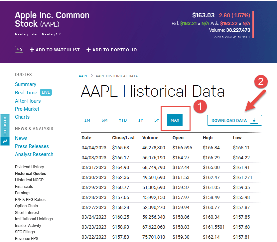
Task: Select the 6M time range
Action: [x=104, y=120]
